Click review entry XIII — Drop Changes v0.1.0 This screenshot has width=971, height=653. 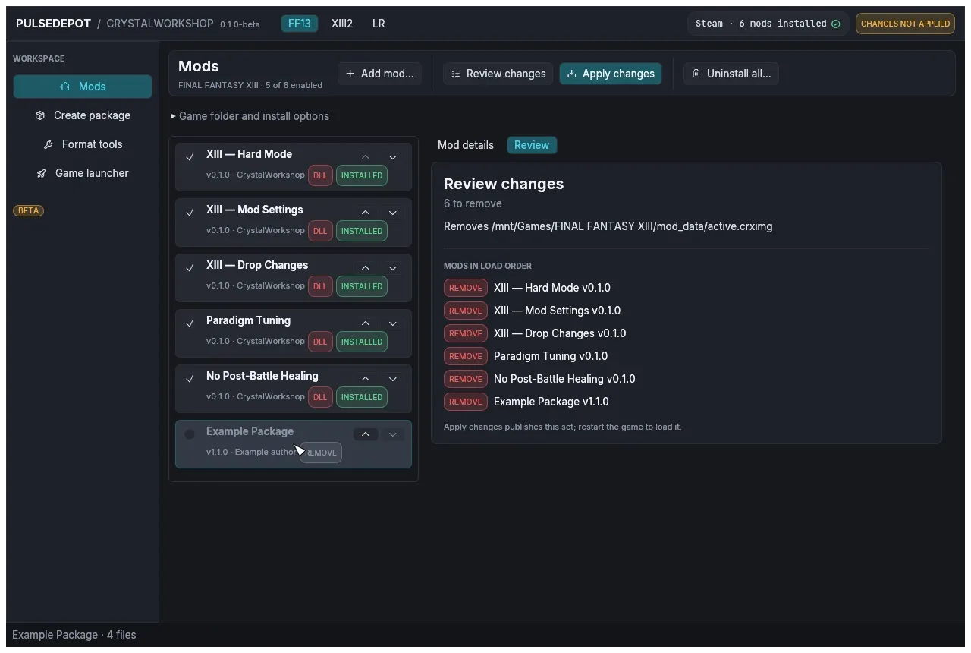pos(560,333)
